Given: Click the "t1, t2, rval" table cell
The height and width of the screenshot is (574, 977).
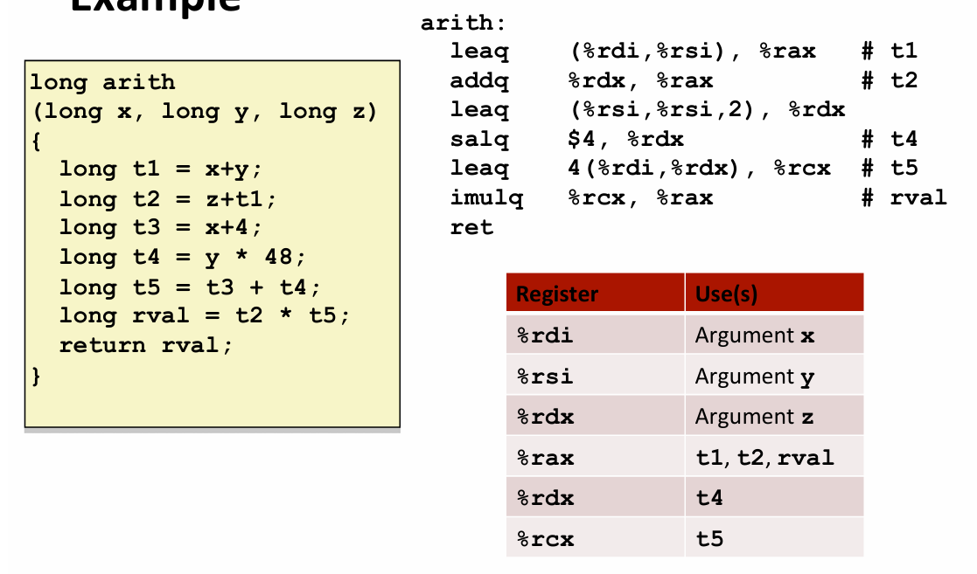Looking at the screenshot, I should coord(764,458).
